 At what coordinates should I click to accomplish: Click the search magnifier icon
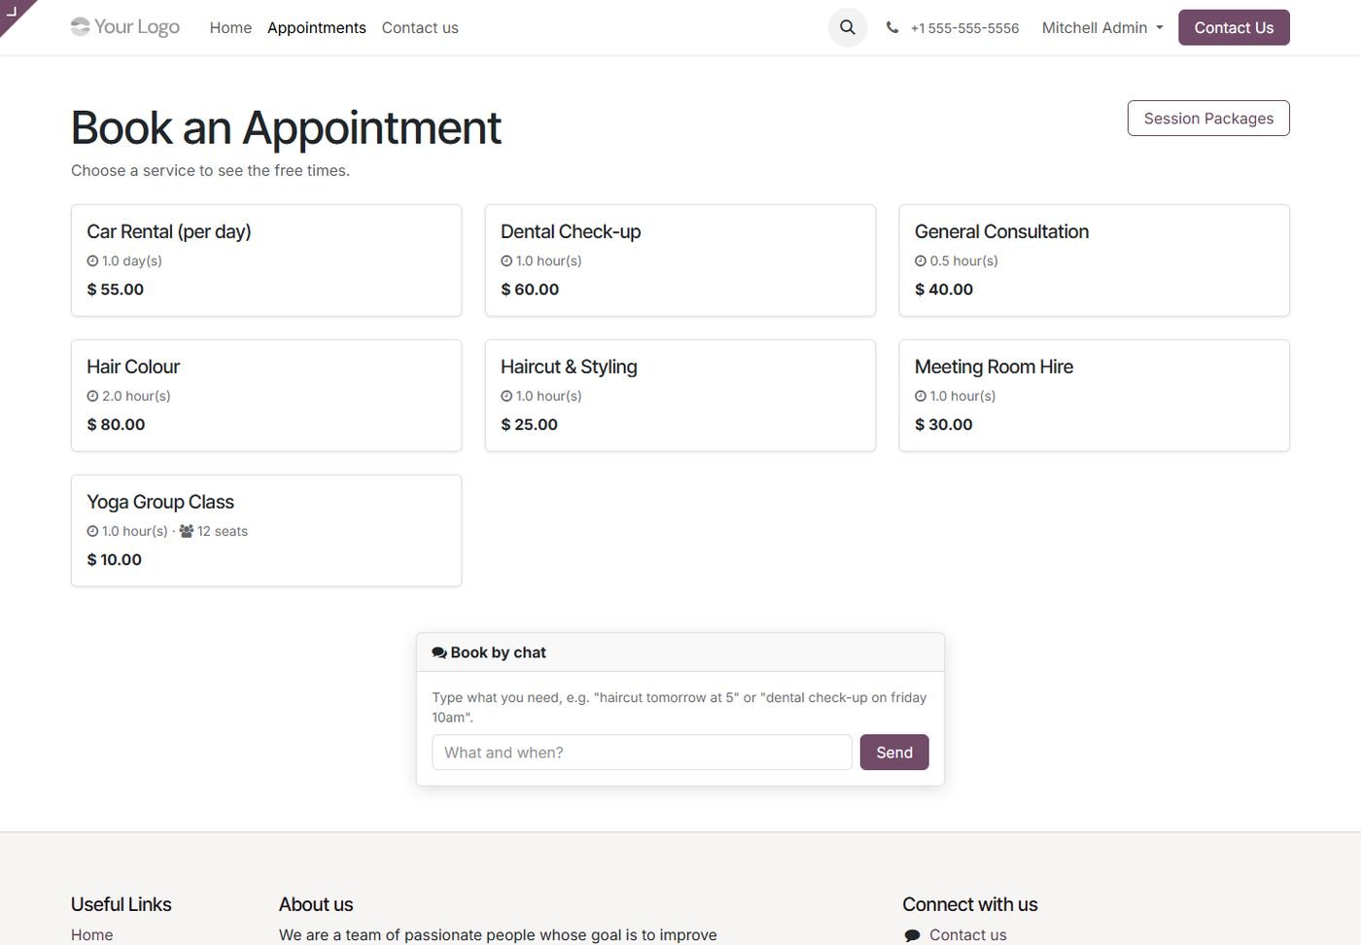(x=847, y=27)
